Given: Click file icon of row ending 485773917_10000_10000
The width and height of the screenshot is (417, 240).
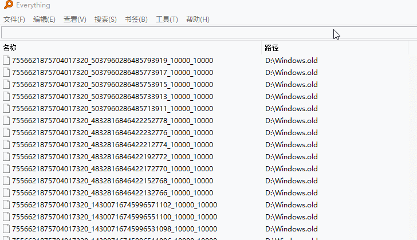Looking at the screenshot, I should pyautogui.click(x=6, y=72).
